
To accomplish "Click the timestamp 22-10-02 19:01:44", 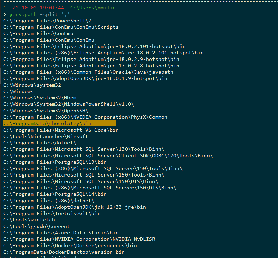I will [38, 8].
